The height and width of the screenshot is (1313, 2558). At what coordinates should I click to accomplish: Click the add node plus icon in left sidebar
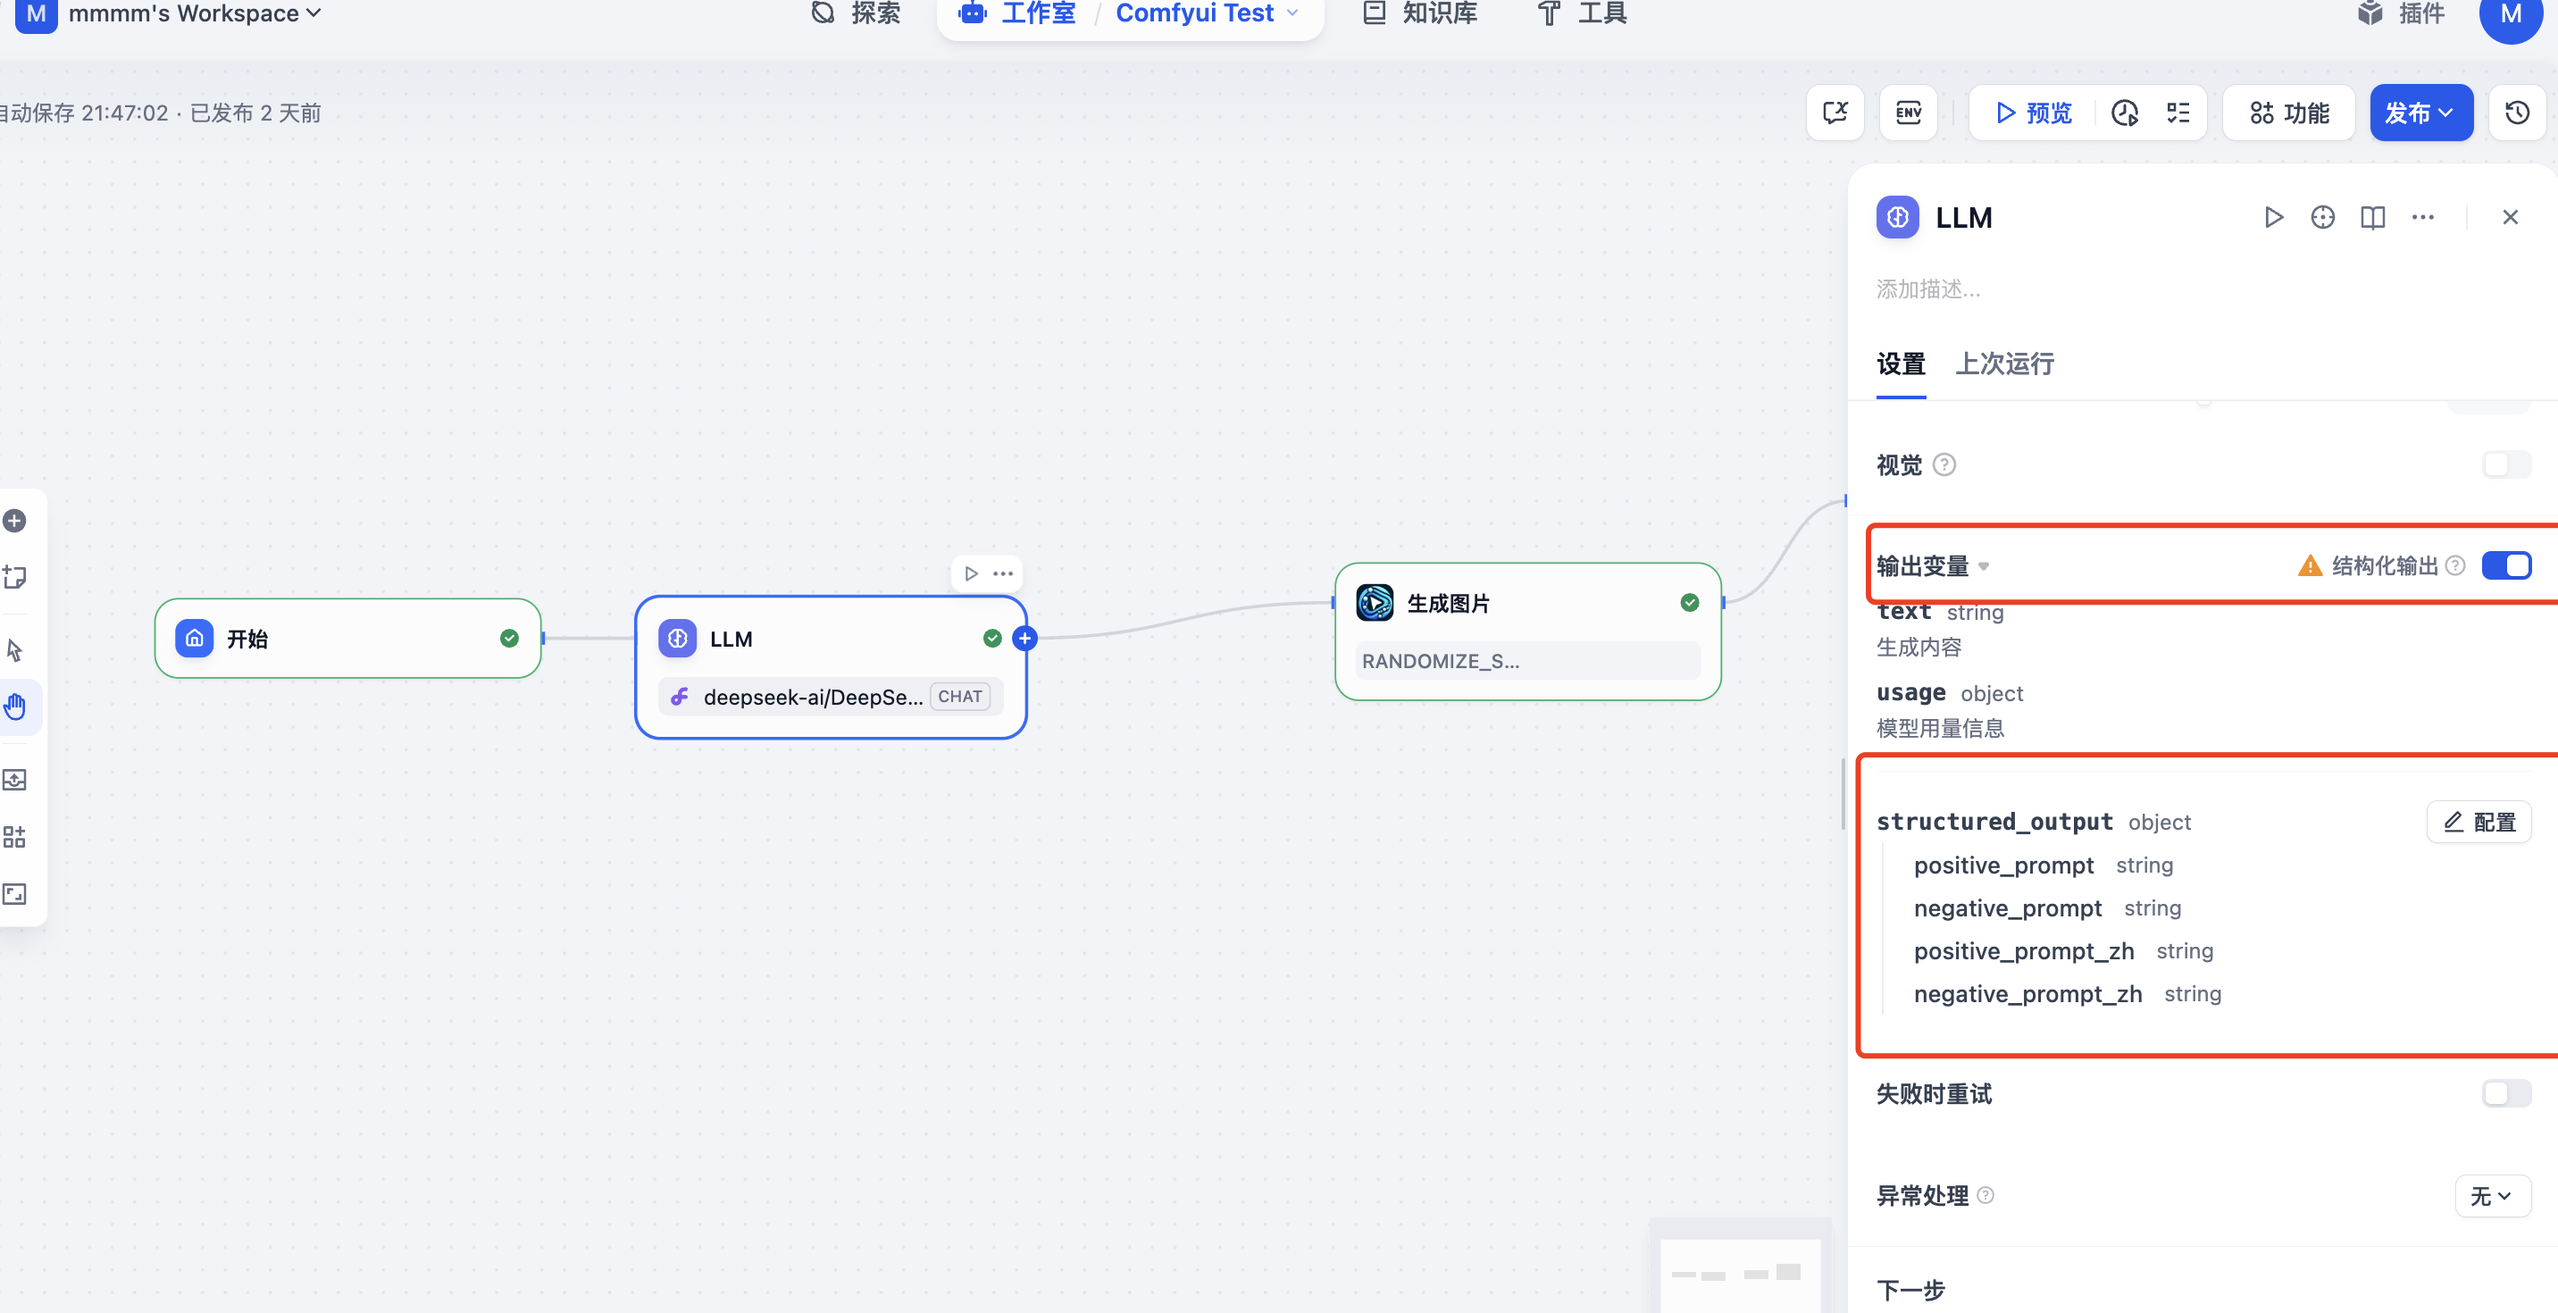click(x=15, y=521)
